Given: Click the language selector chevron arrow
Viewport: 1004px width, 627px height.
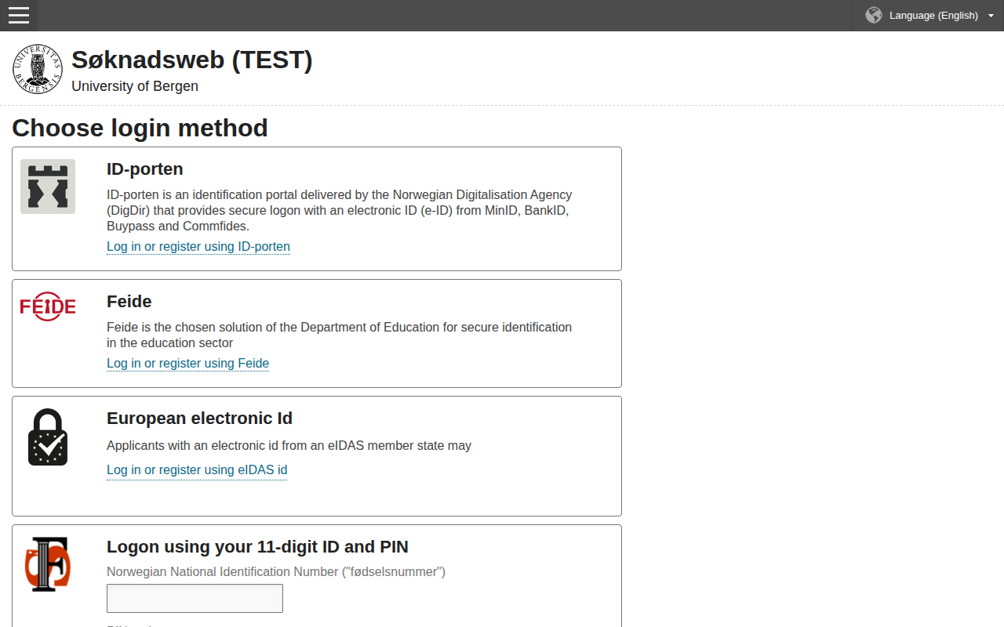Looking at the screenshot, I should (991, 15).
